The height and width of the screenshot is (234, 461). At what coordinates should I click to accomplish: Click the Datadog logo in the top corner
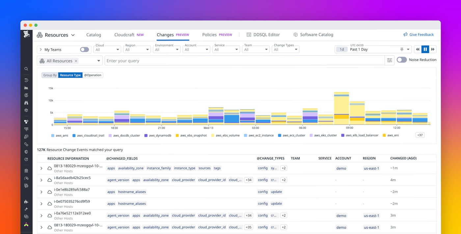(x=26, y=34)
